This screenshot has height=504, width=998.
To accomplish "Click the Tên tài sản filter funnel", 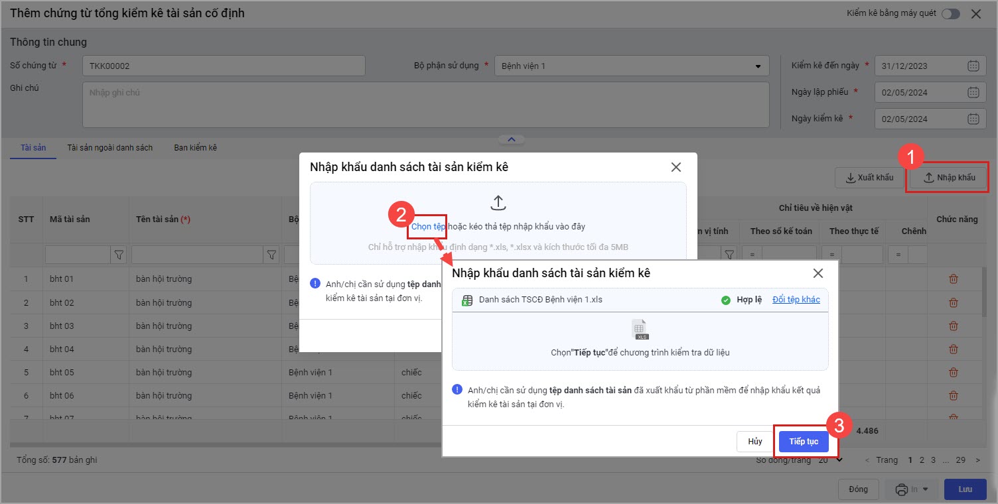I will click(271, 254).
